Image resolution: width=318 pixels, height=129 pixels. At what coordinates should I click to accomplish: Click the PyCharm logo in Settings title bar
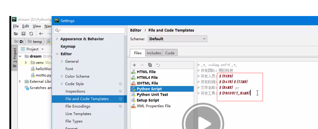pos(57,21)
